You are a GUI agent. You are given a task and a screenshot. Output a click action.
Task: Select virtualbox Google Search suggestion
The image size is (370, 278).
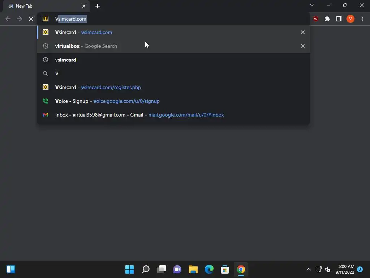[173, 46]
